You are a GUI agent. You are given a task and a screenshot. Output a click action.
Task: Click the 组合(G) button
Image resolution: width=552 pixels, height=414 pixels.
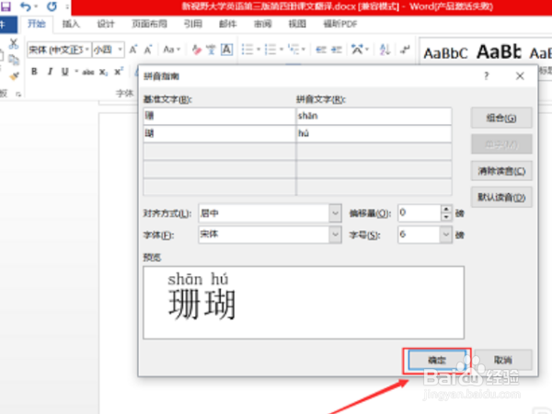(x=501, y=118)
